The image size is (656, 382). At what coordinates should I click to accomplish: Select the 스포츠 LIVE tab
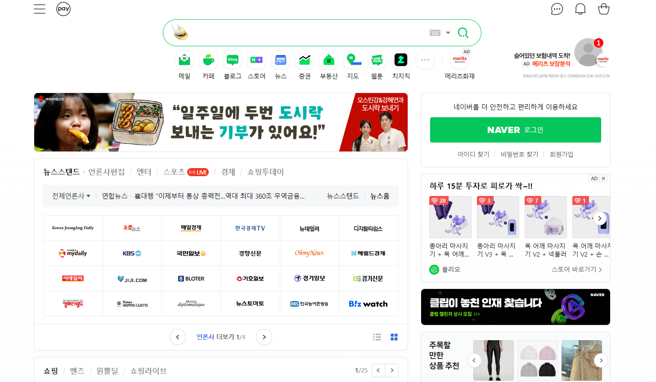coord(186,172)
